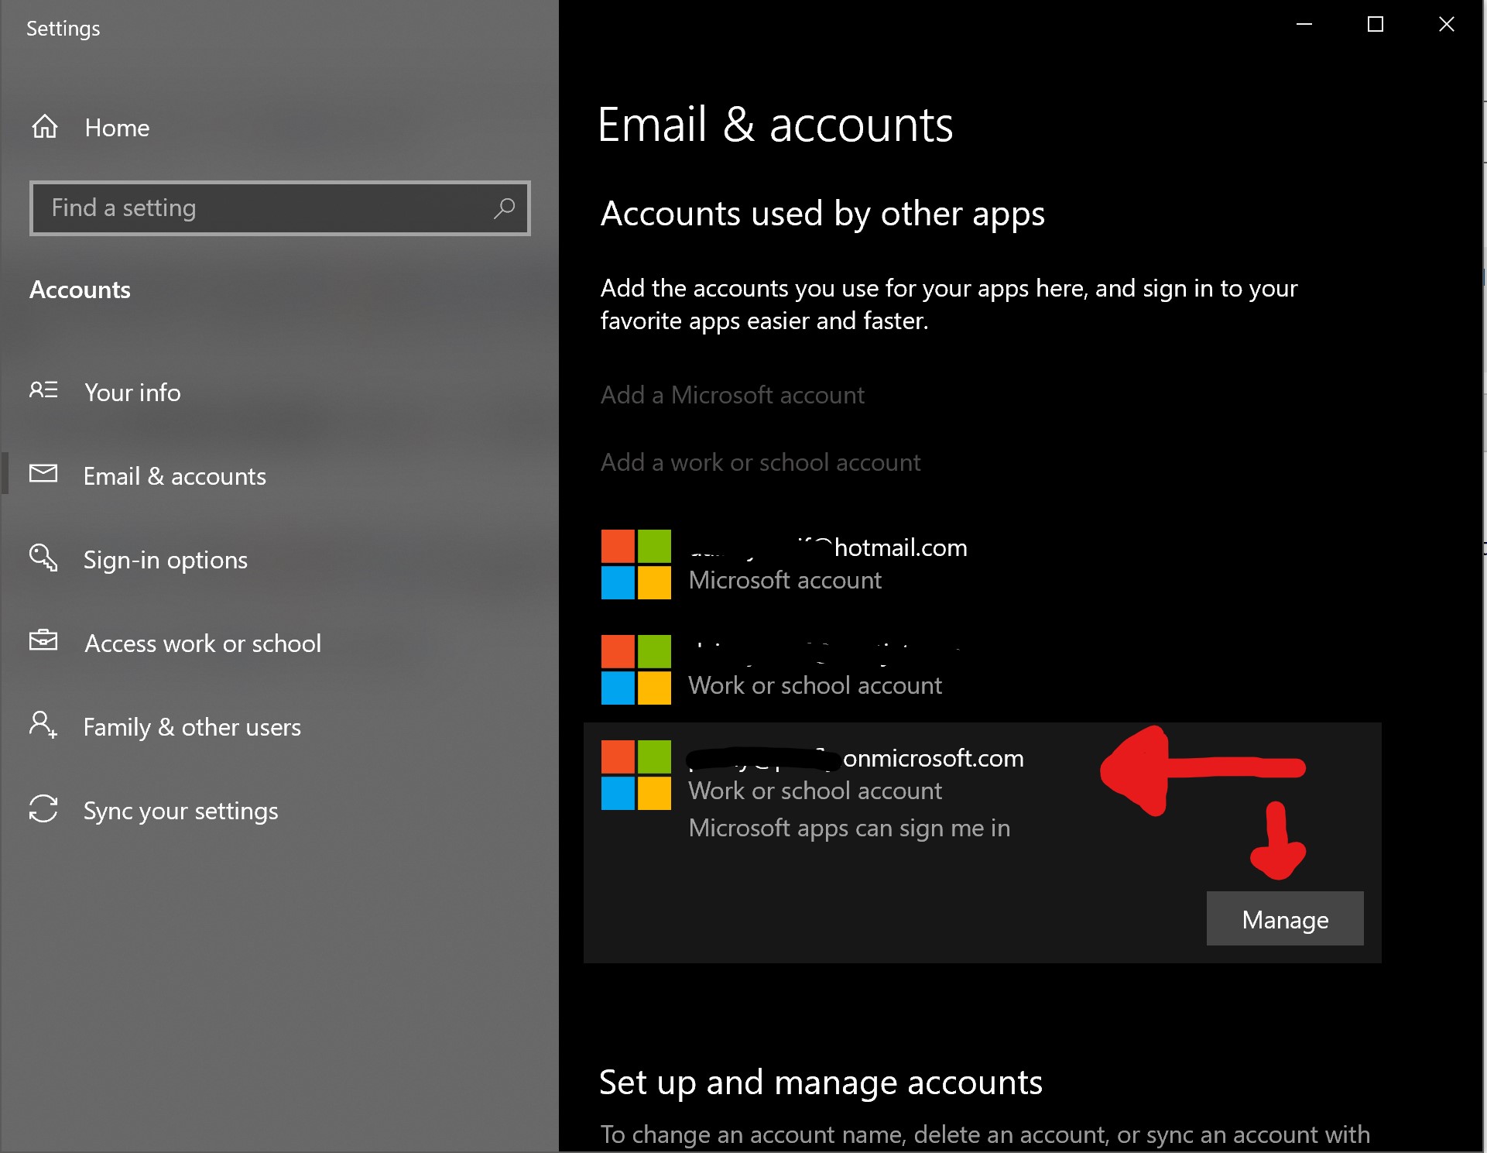The width and height of the screenshot is (1487, 1153).
Task: Open Family & other users icon
Action: click(45, 726)
